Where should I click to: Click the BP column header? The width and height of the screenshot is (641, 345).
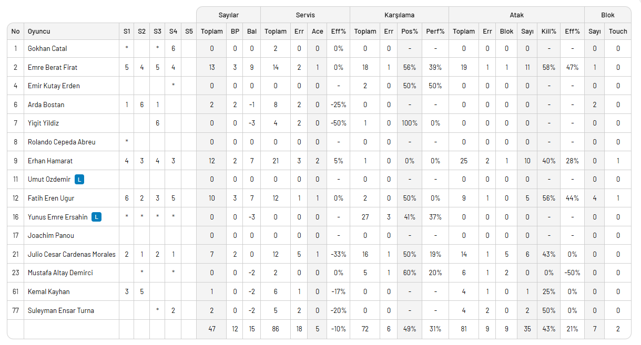(235, 32)
